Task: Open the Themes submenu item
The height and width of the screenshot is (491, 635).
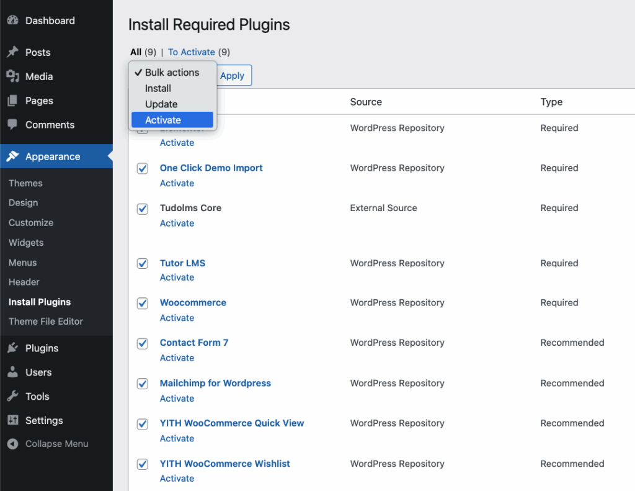Action: (x=25, y=183)
